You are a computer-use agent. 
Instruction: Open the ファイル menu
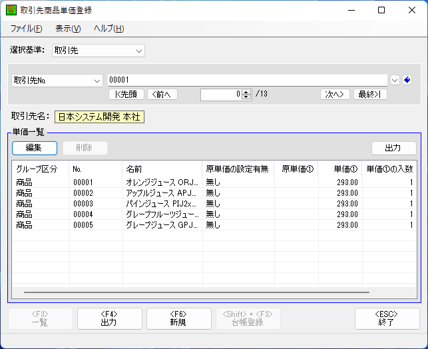tap(26, 29)
